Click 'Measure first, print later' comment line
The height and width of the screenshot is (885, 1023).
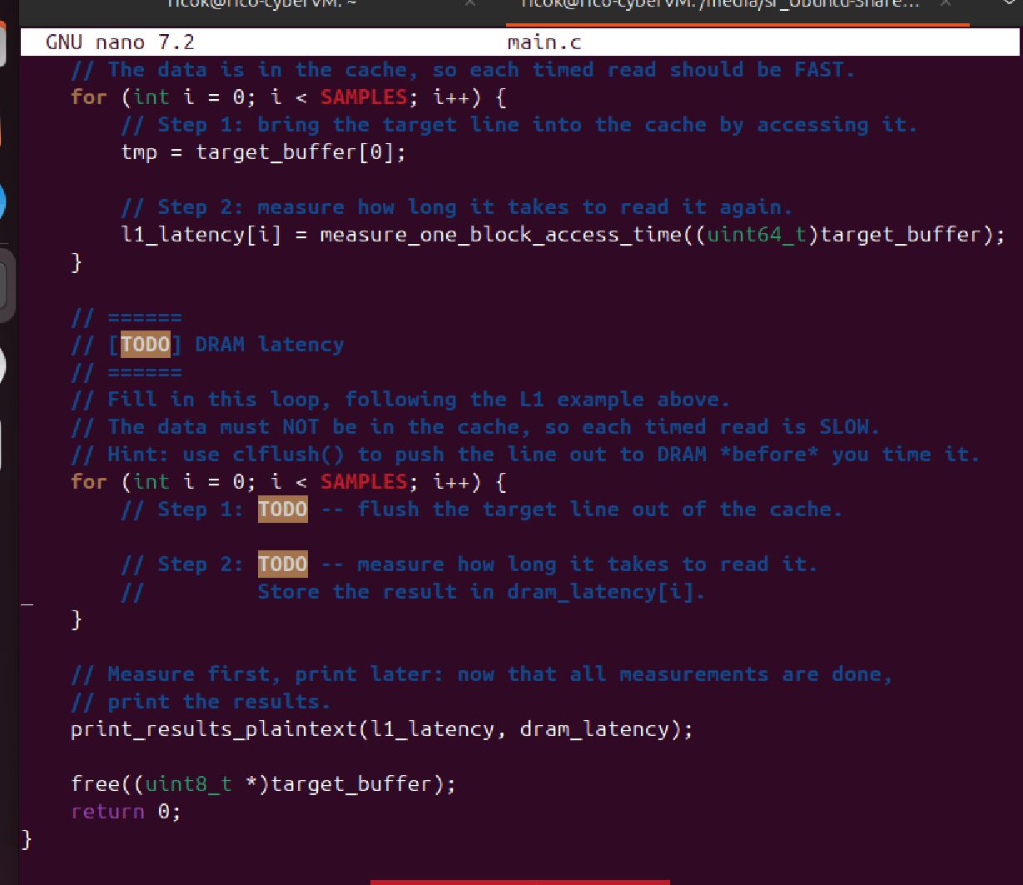point(481,674)
